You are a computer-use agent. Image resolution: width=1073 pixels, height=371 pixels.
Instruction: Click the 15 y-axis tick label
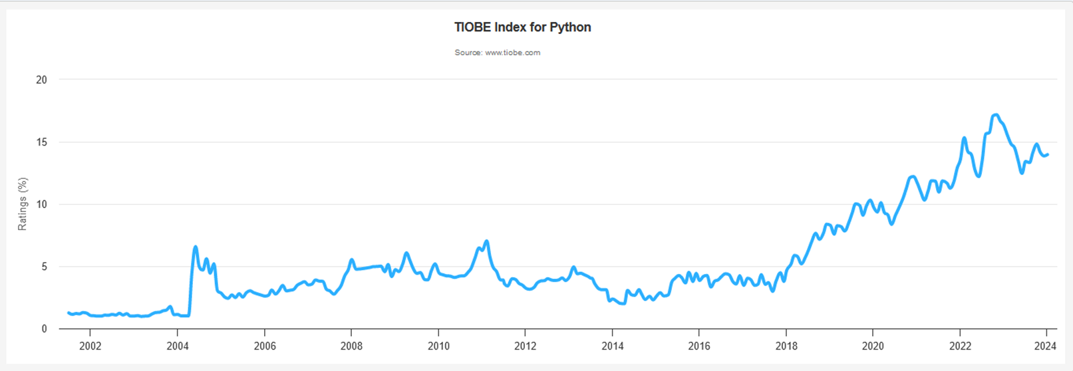point(42,142)
